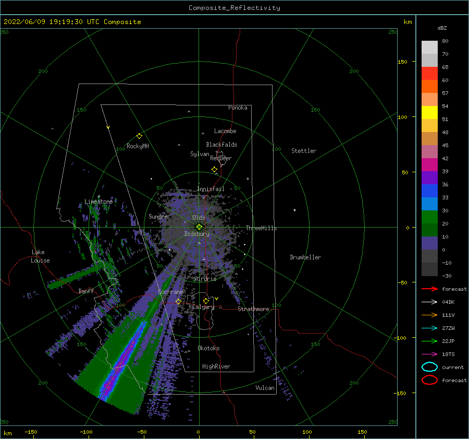Click the yellow radar site marker near Didsbury
469x439 pixels.
(199, 227)
